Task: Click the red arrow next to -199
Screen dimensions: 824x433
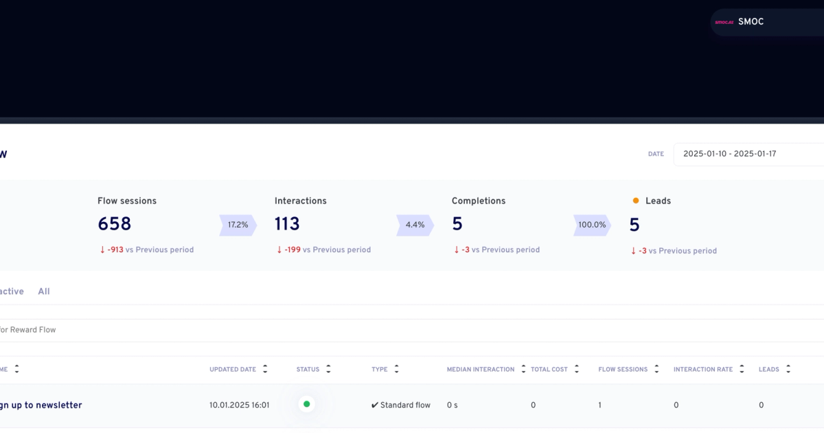Action: [279, 249]
